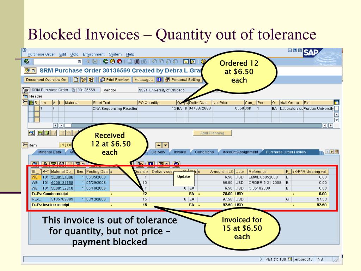361x271 pixels.
Task: Switch to the Delivery tab
Action: tap(158, 152)
